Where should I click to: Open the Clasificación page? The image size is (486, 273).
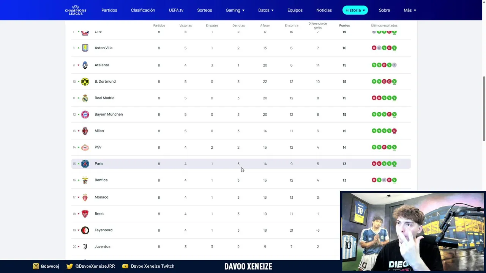(x=143, y=10)
